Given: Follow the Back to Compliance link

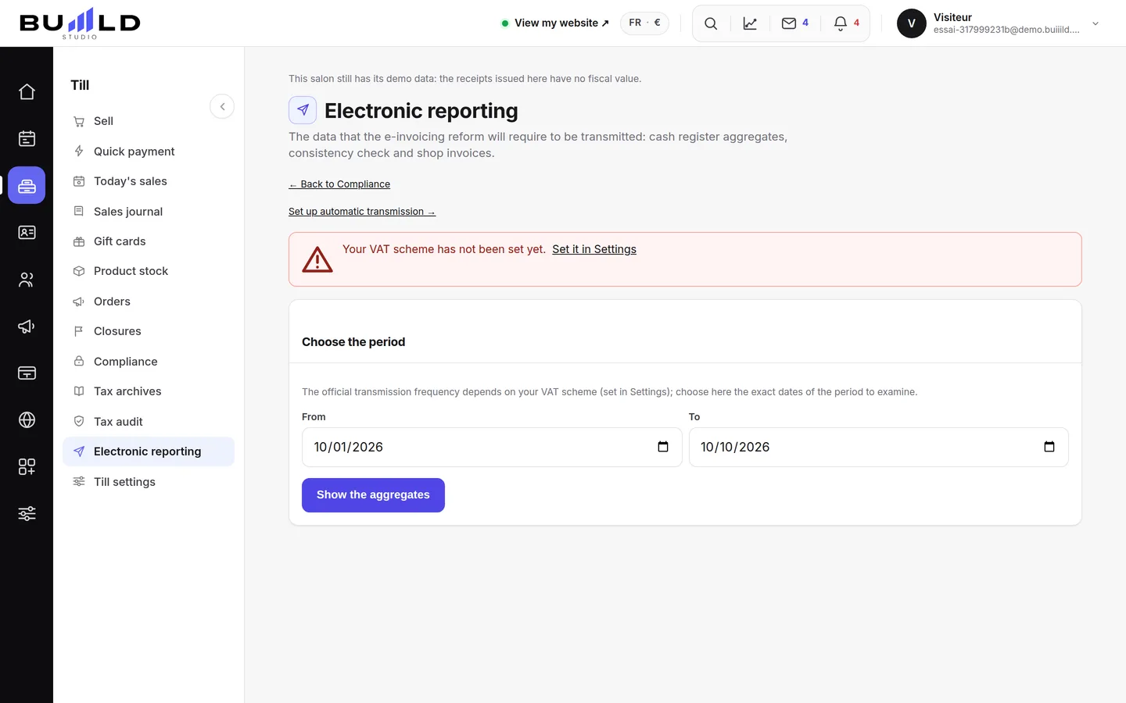Looking at the screenshot, I should tap(339, 184).
